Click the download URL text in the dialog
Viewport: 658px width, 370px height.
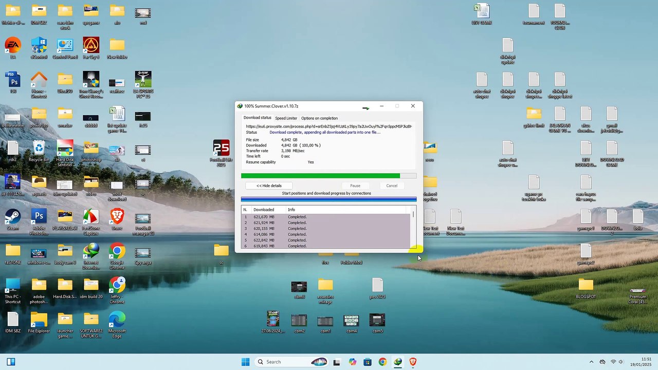(328, 126)
